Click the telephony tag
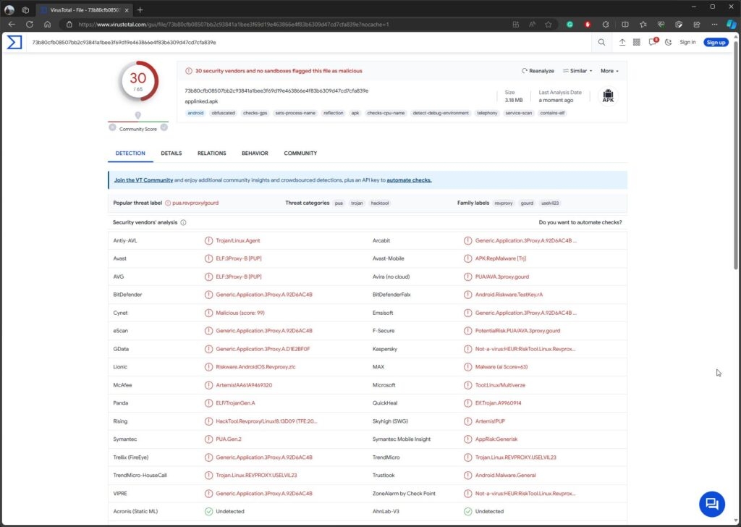This screenshot has height=527, width=741. click(487, 113)
